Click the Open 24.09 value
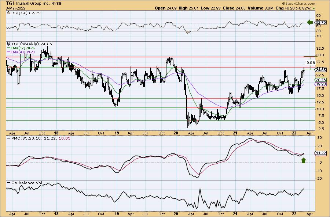 tap(166, 8)
